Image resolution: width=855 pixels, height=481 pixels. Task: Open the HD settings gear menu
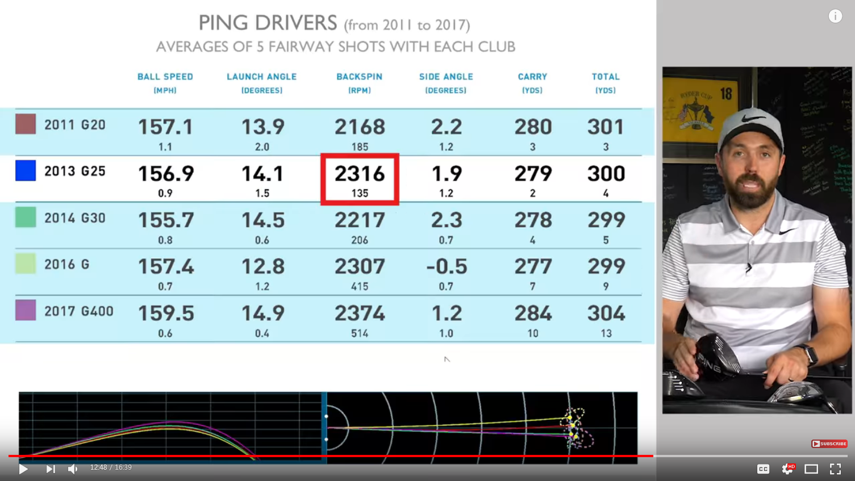click(x=787, y=469)
